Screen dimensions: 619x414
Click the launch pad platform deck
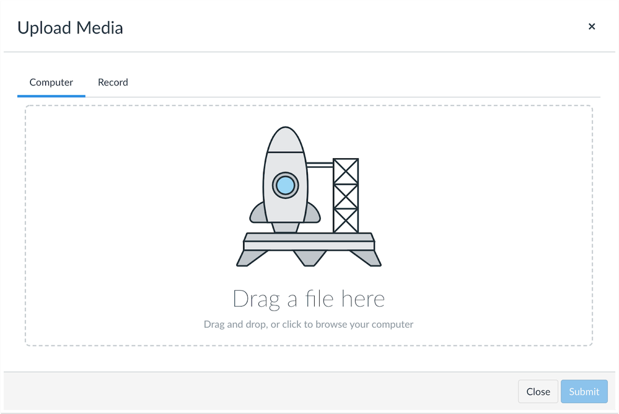tap(309, 242)
